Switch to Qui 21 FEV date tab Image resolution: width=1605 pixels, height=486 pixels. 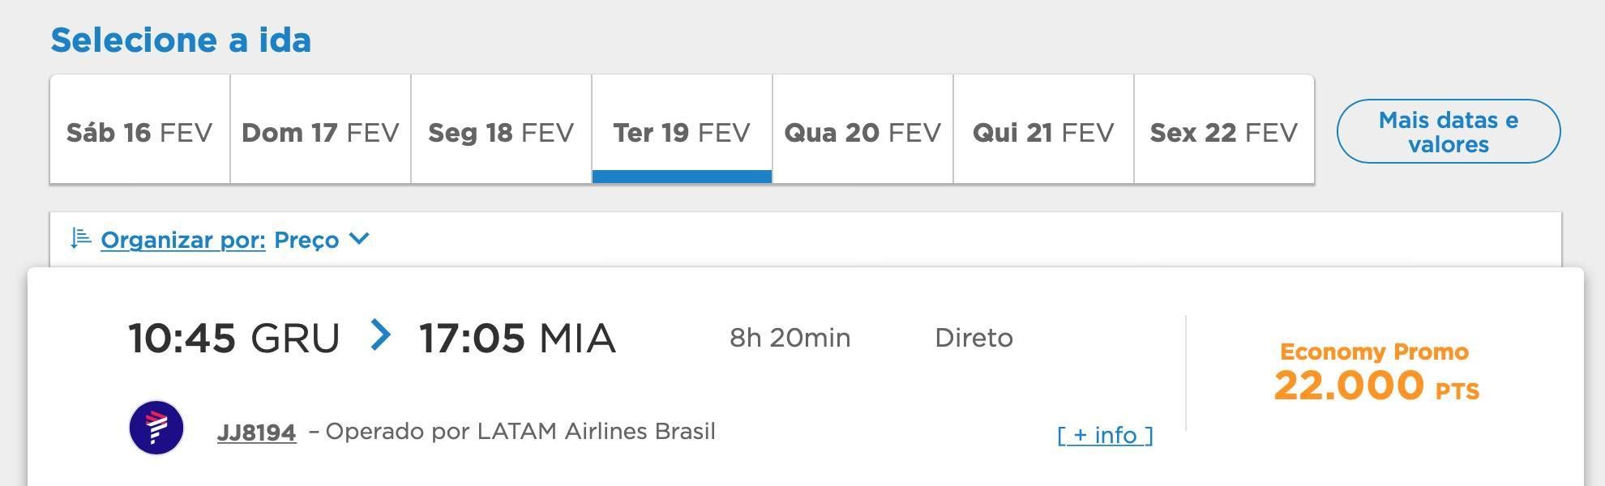[1043, 130]
